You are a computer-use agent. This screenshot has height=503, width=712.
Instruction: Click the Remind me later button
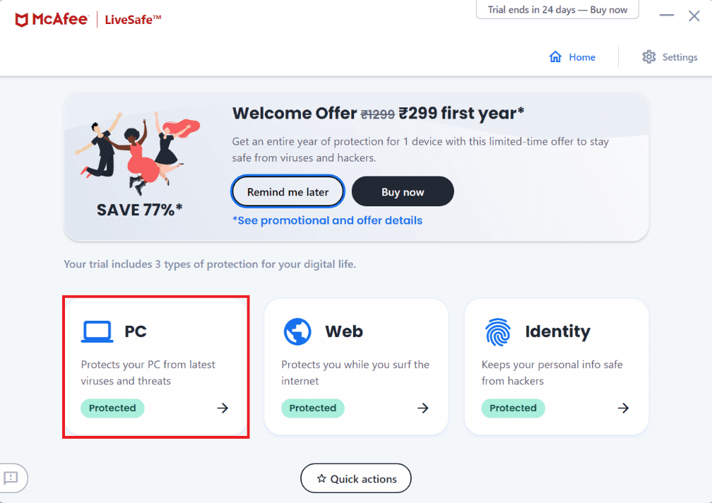coord(287,191)
